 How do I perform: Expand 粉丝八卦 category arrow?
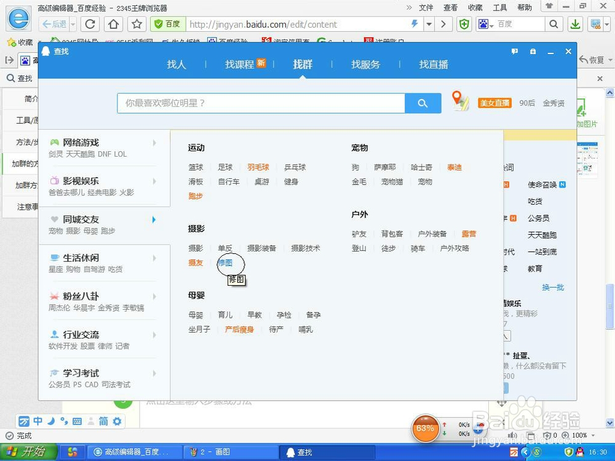coord(154,296)
